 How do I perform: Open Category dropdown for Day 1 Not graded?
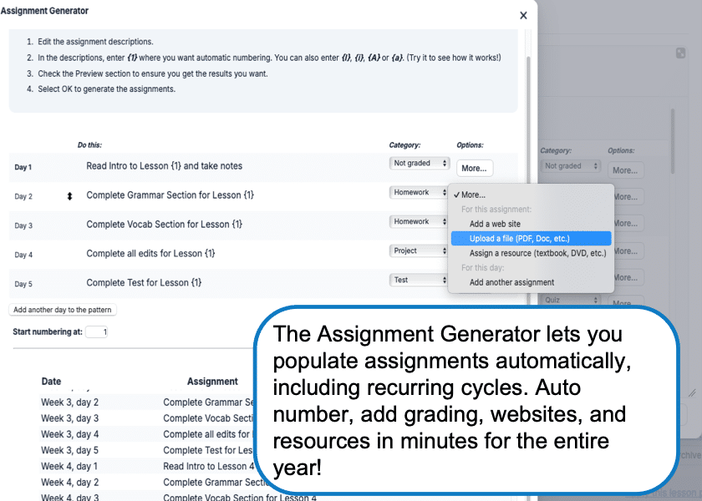pyautogui.click(x=419, y=164)
